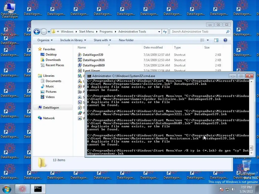The image size is (259, 194).
Task: Select Recycle Bin desktop icon
Action: [x=246, y=166]
